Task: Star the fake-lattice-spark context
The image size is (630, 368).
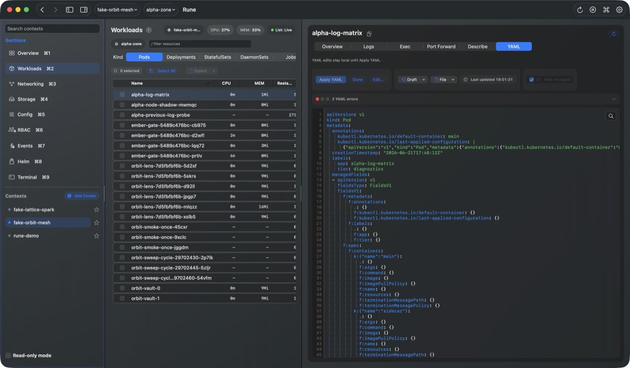Action: point(96,210)
